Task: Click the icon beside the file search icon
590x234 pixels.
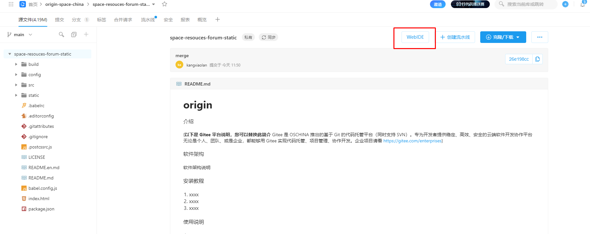Action: (74, 35)
